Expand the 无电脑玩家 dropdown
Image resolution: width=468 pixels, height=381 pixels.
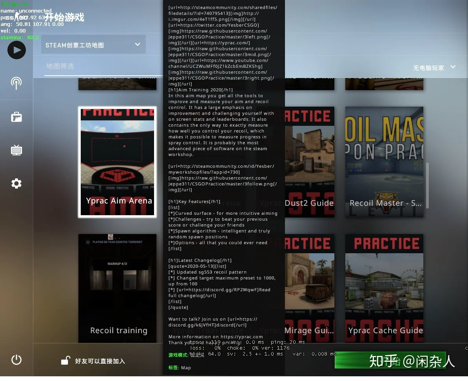click(434, 68)
